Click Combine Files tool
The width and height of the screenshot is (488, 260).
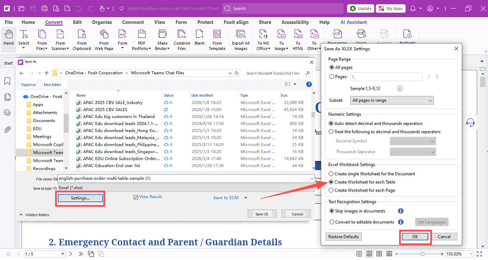click(182, 40)
